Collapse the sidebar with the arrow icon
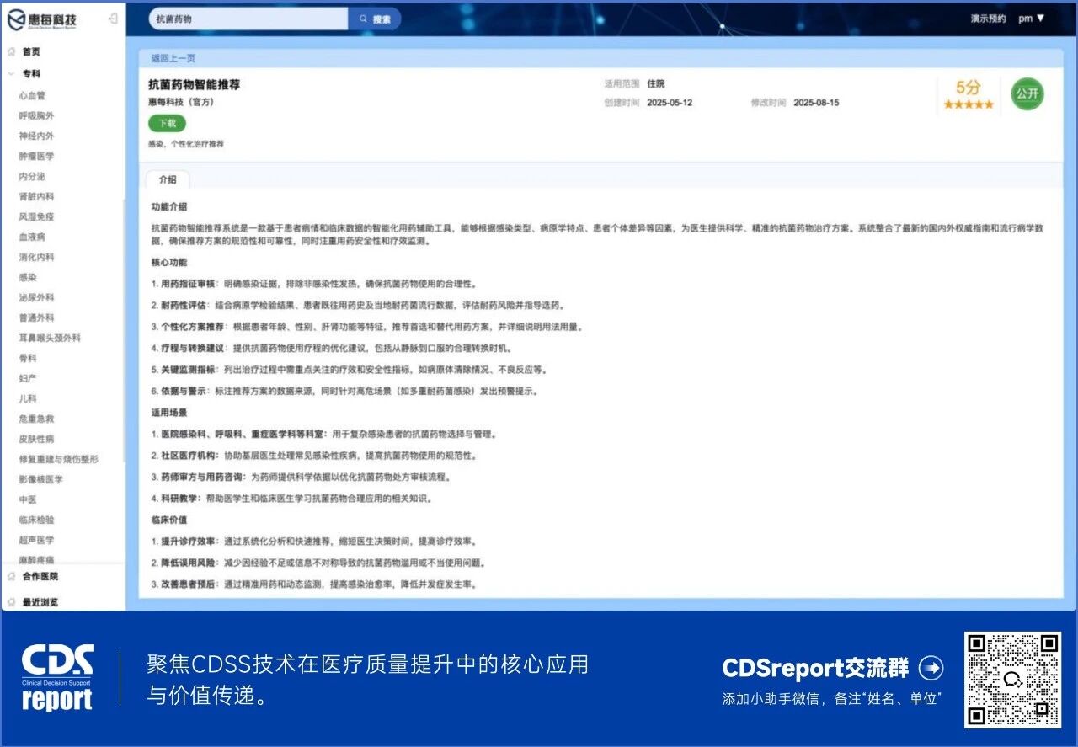 (112, 19)
